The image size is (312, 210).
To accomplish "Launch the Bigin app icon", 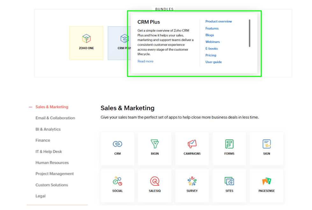I will (155, 144).
